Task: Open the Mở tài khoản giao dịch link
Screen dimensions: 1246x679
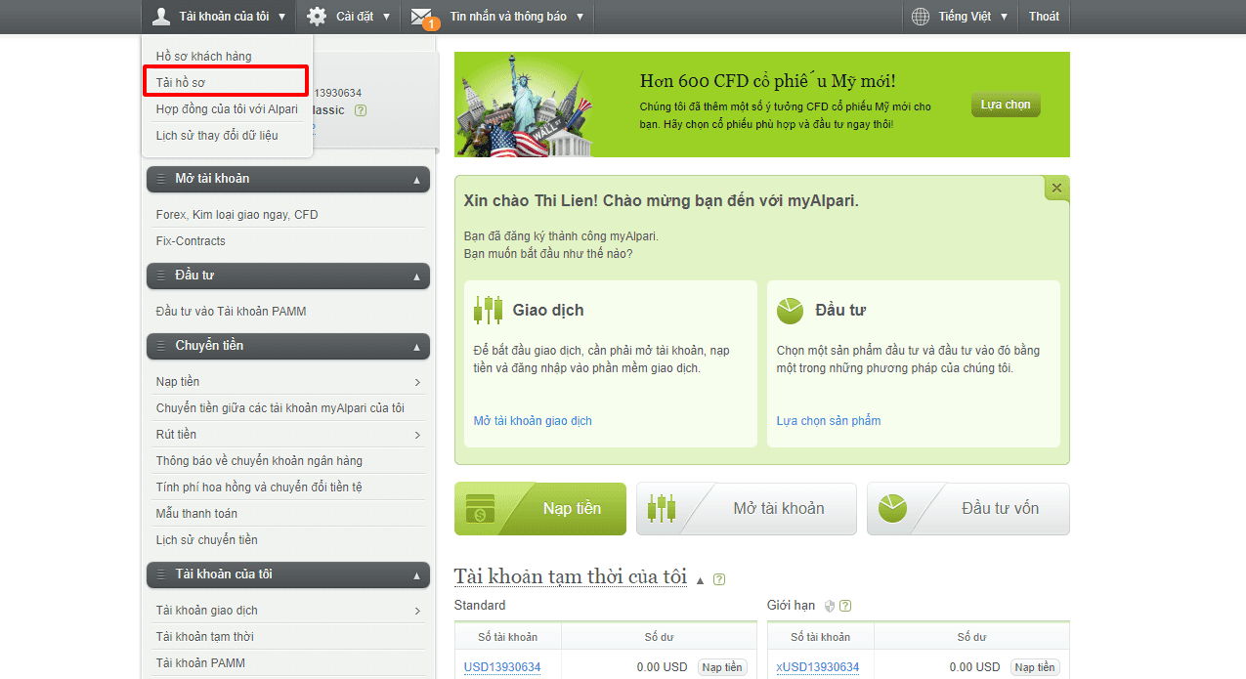Action: tap(533, 421)
